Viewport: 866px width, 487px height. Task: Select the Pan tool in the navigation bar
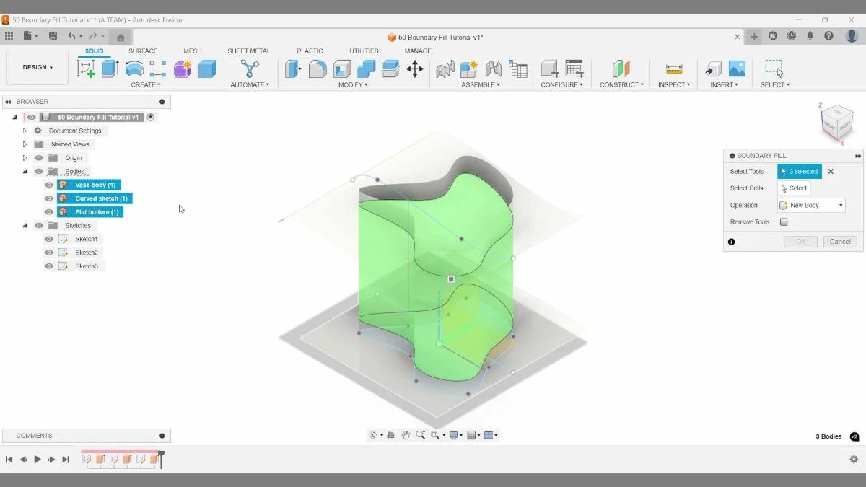click(406, 434)
